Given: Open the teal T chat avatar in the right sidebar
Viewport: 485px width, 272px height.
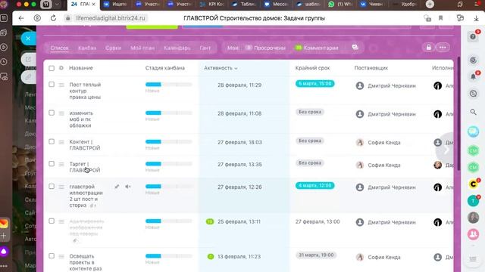Looking at the screenshot, I should click(473, 201).
